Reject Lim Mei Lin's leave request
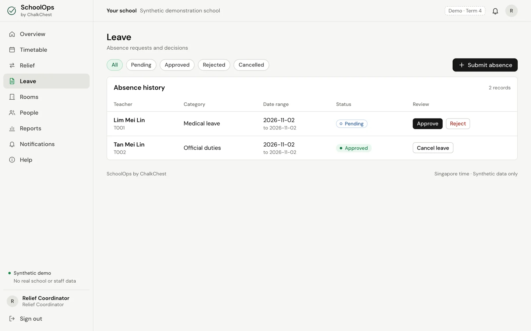 458,123
